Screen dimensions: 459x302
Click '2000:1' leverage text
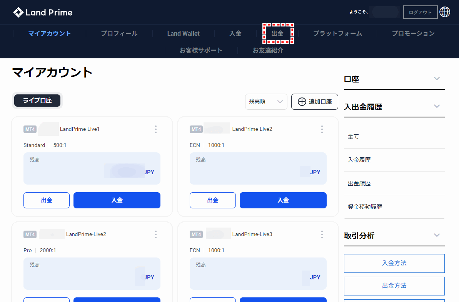point(48,250)
